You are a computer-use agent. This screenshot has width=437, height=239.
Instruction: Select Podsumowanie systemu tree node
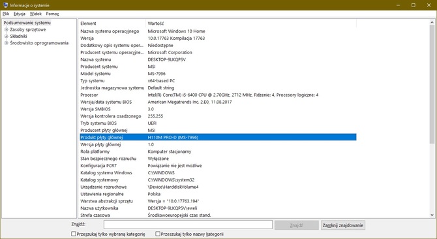pyautogui.click(x=27, y=23)
